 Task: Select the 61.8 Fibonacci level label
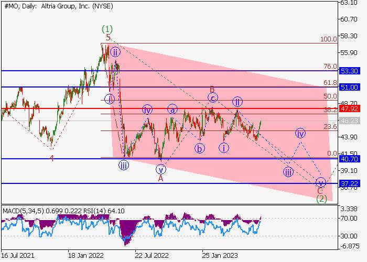pyautogui.click(x=330, y=83)
